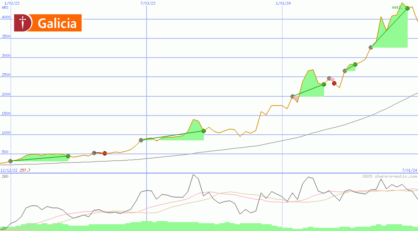Click the 4443 latest price label
Image resolution: width=418 pixels, height=231 pixels.
pos(397,7)
